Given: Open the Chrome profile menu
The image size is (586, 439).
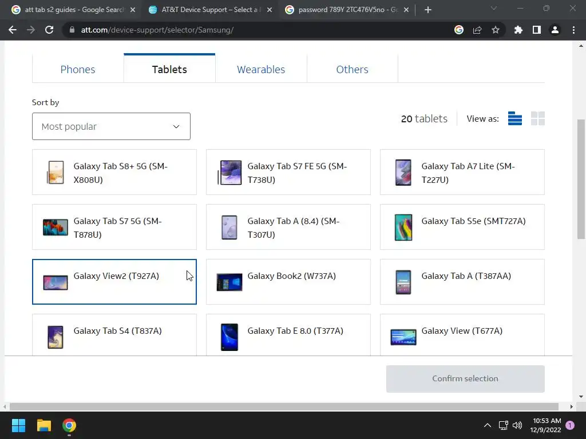Looking at the screenshot, I should pyautogui.click(x=555, y=30).
